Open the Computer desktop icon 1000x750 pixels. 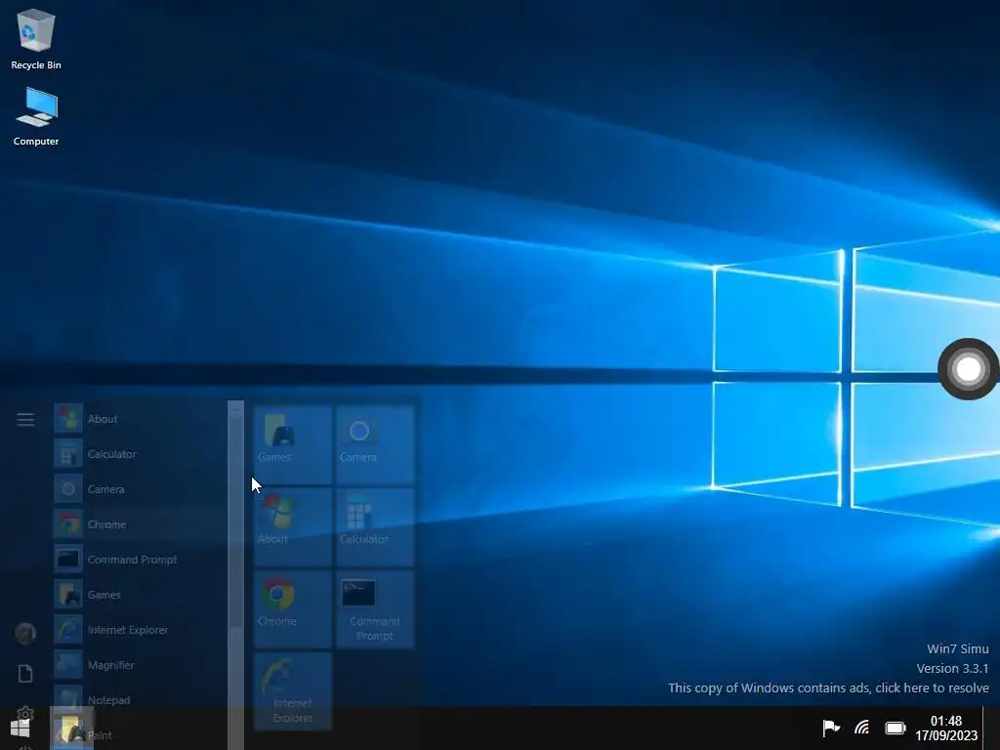point(36,117)
